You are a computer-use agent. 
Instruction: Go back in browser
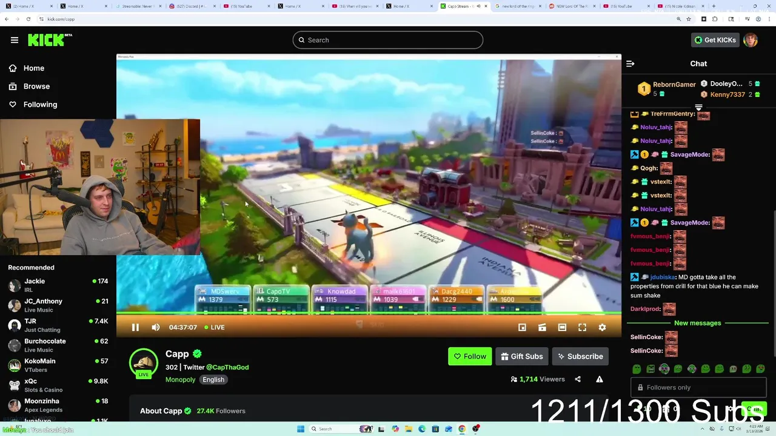[x=6, y=19]
